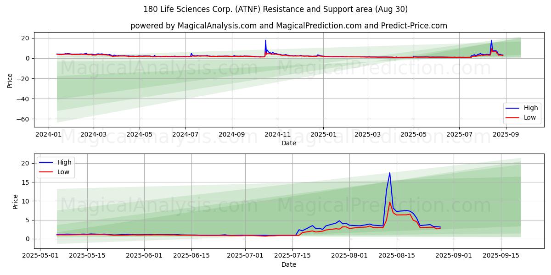Click the lower chart 'Price' axis label
Screen dimensions: 551x275
[16, 202]
